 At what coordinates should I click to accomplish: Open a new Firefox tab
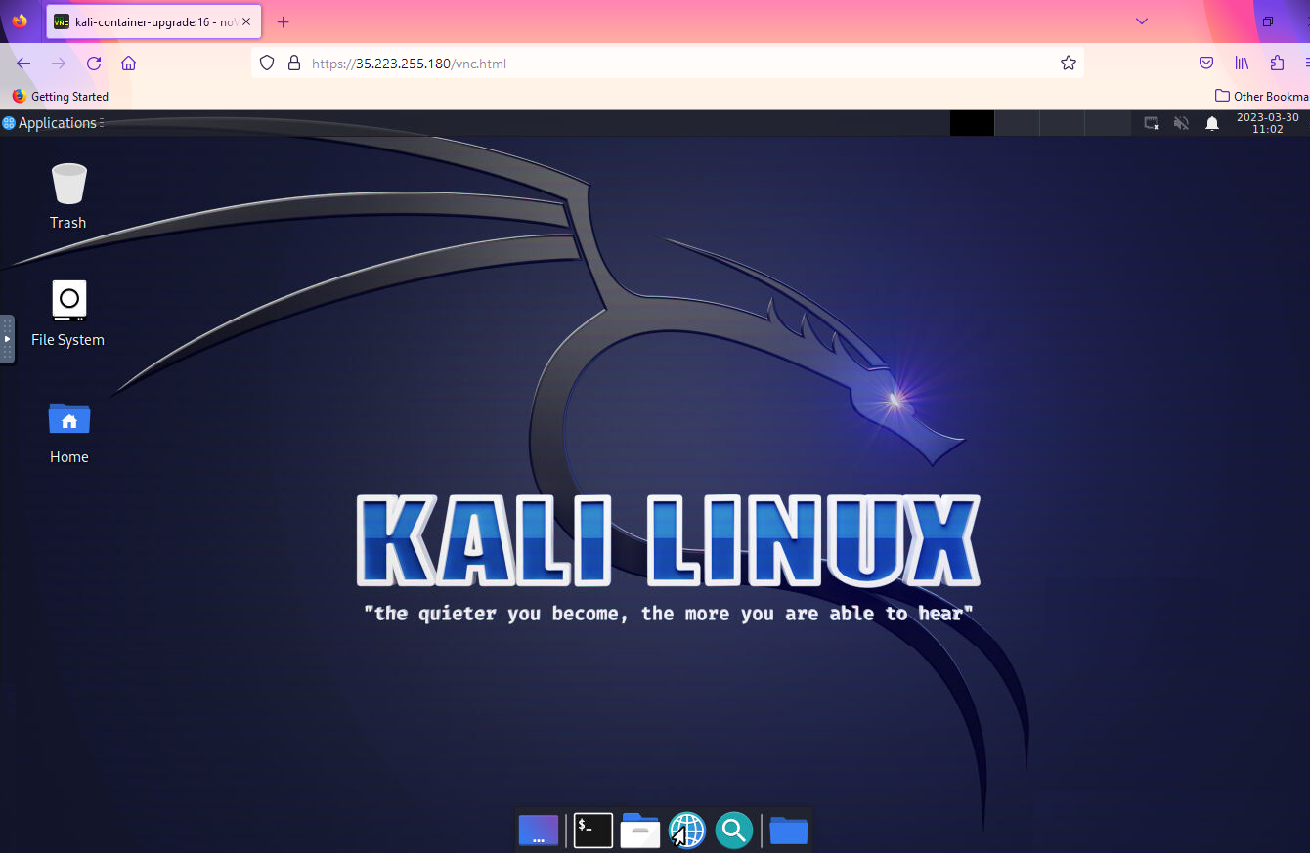[284, 21]
